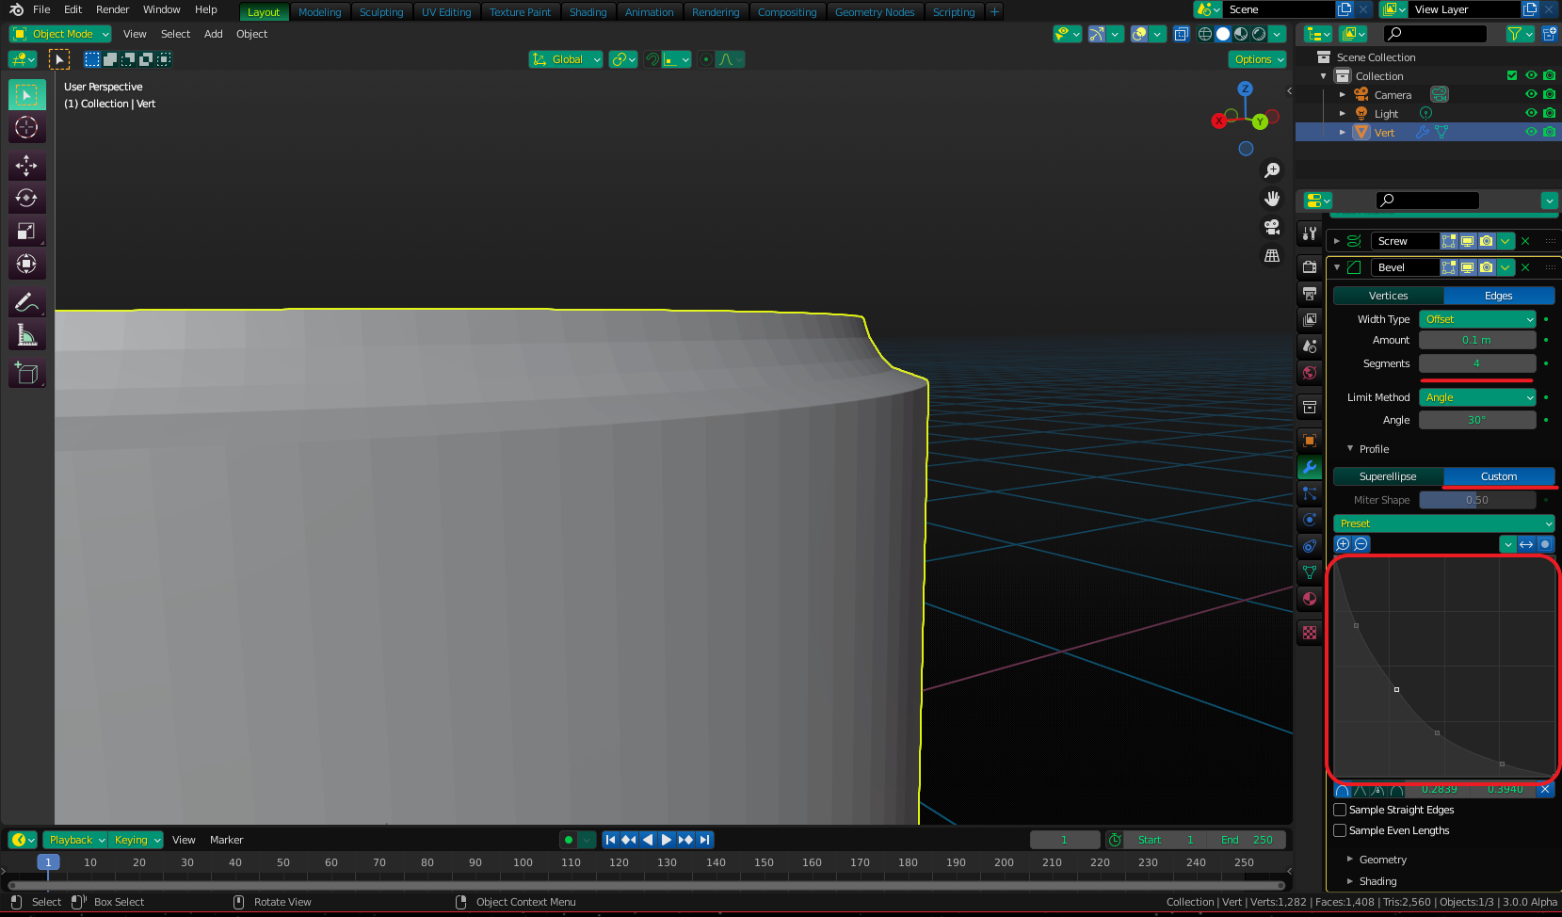Jump to the last frame
The width and height of the screenshot is (1562, 917).
704,840
